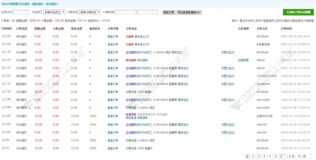Click 退回申请 on order 105
This screenshot has height=160, width=316.
coord(131,118)
